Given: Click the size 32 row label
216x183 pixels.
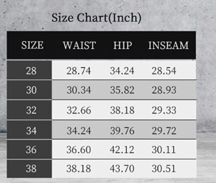Looking at the screenshot, I should 31,110.
